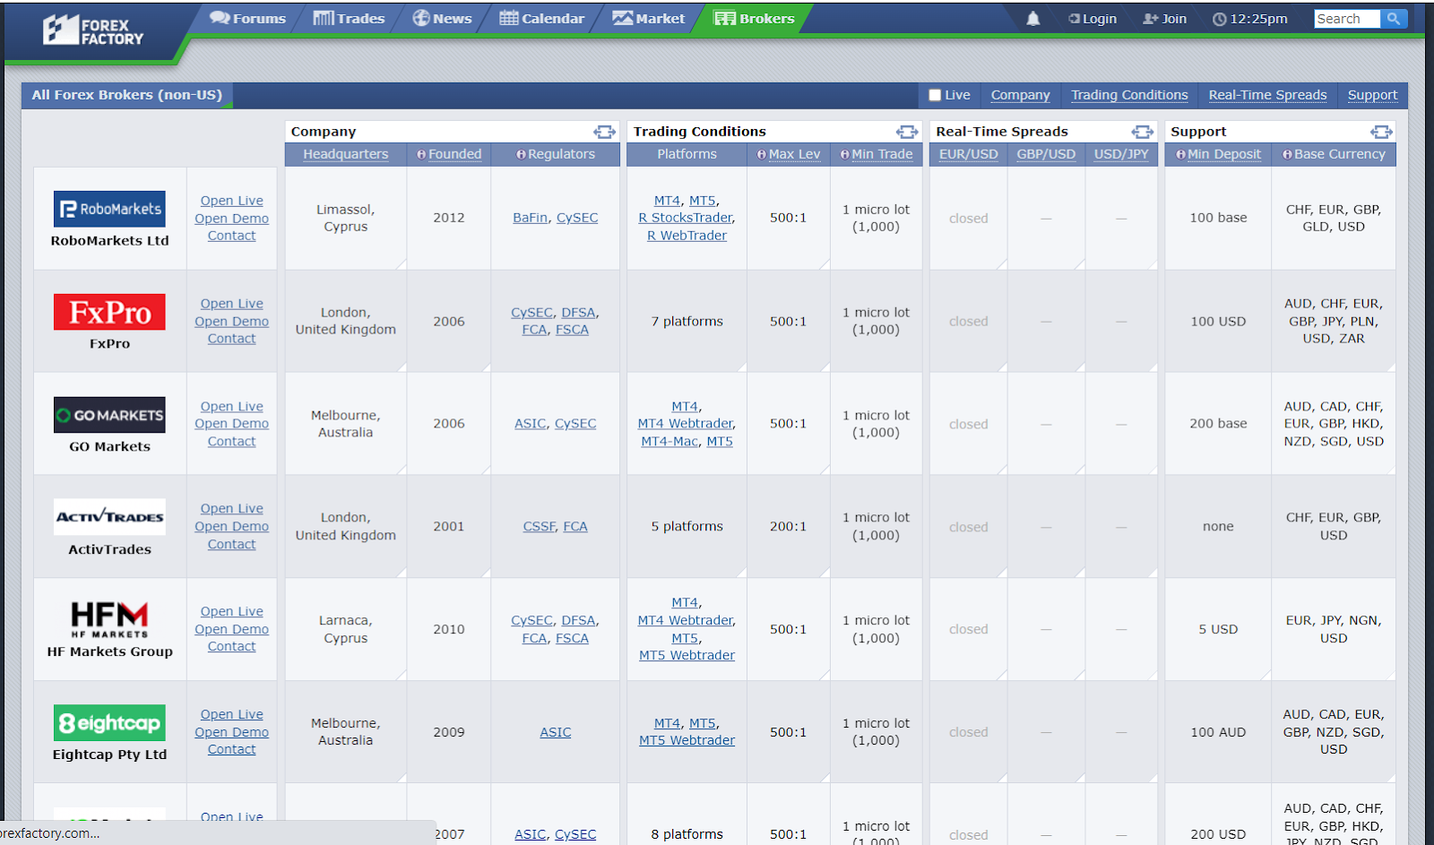The width and height of the screenshot is (1434, 845).
Task: Click the Forex Factory logo
Action: [x=93, y=31]
